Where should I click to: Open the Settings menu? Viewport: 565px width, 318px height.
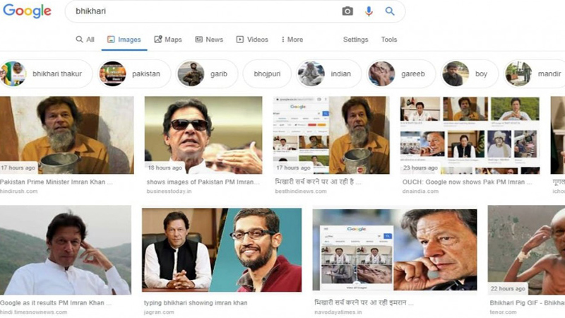tap(355, 40)
